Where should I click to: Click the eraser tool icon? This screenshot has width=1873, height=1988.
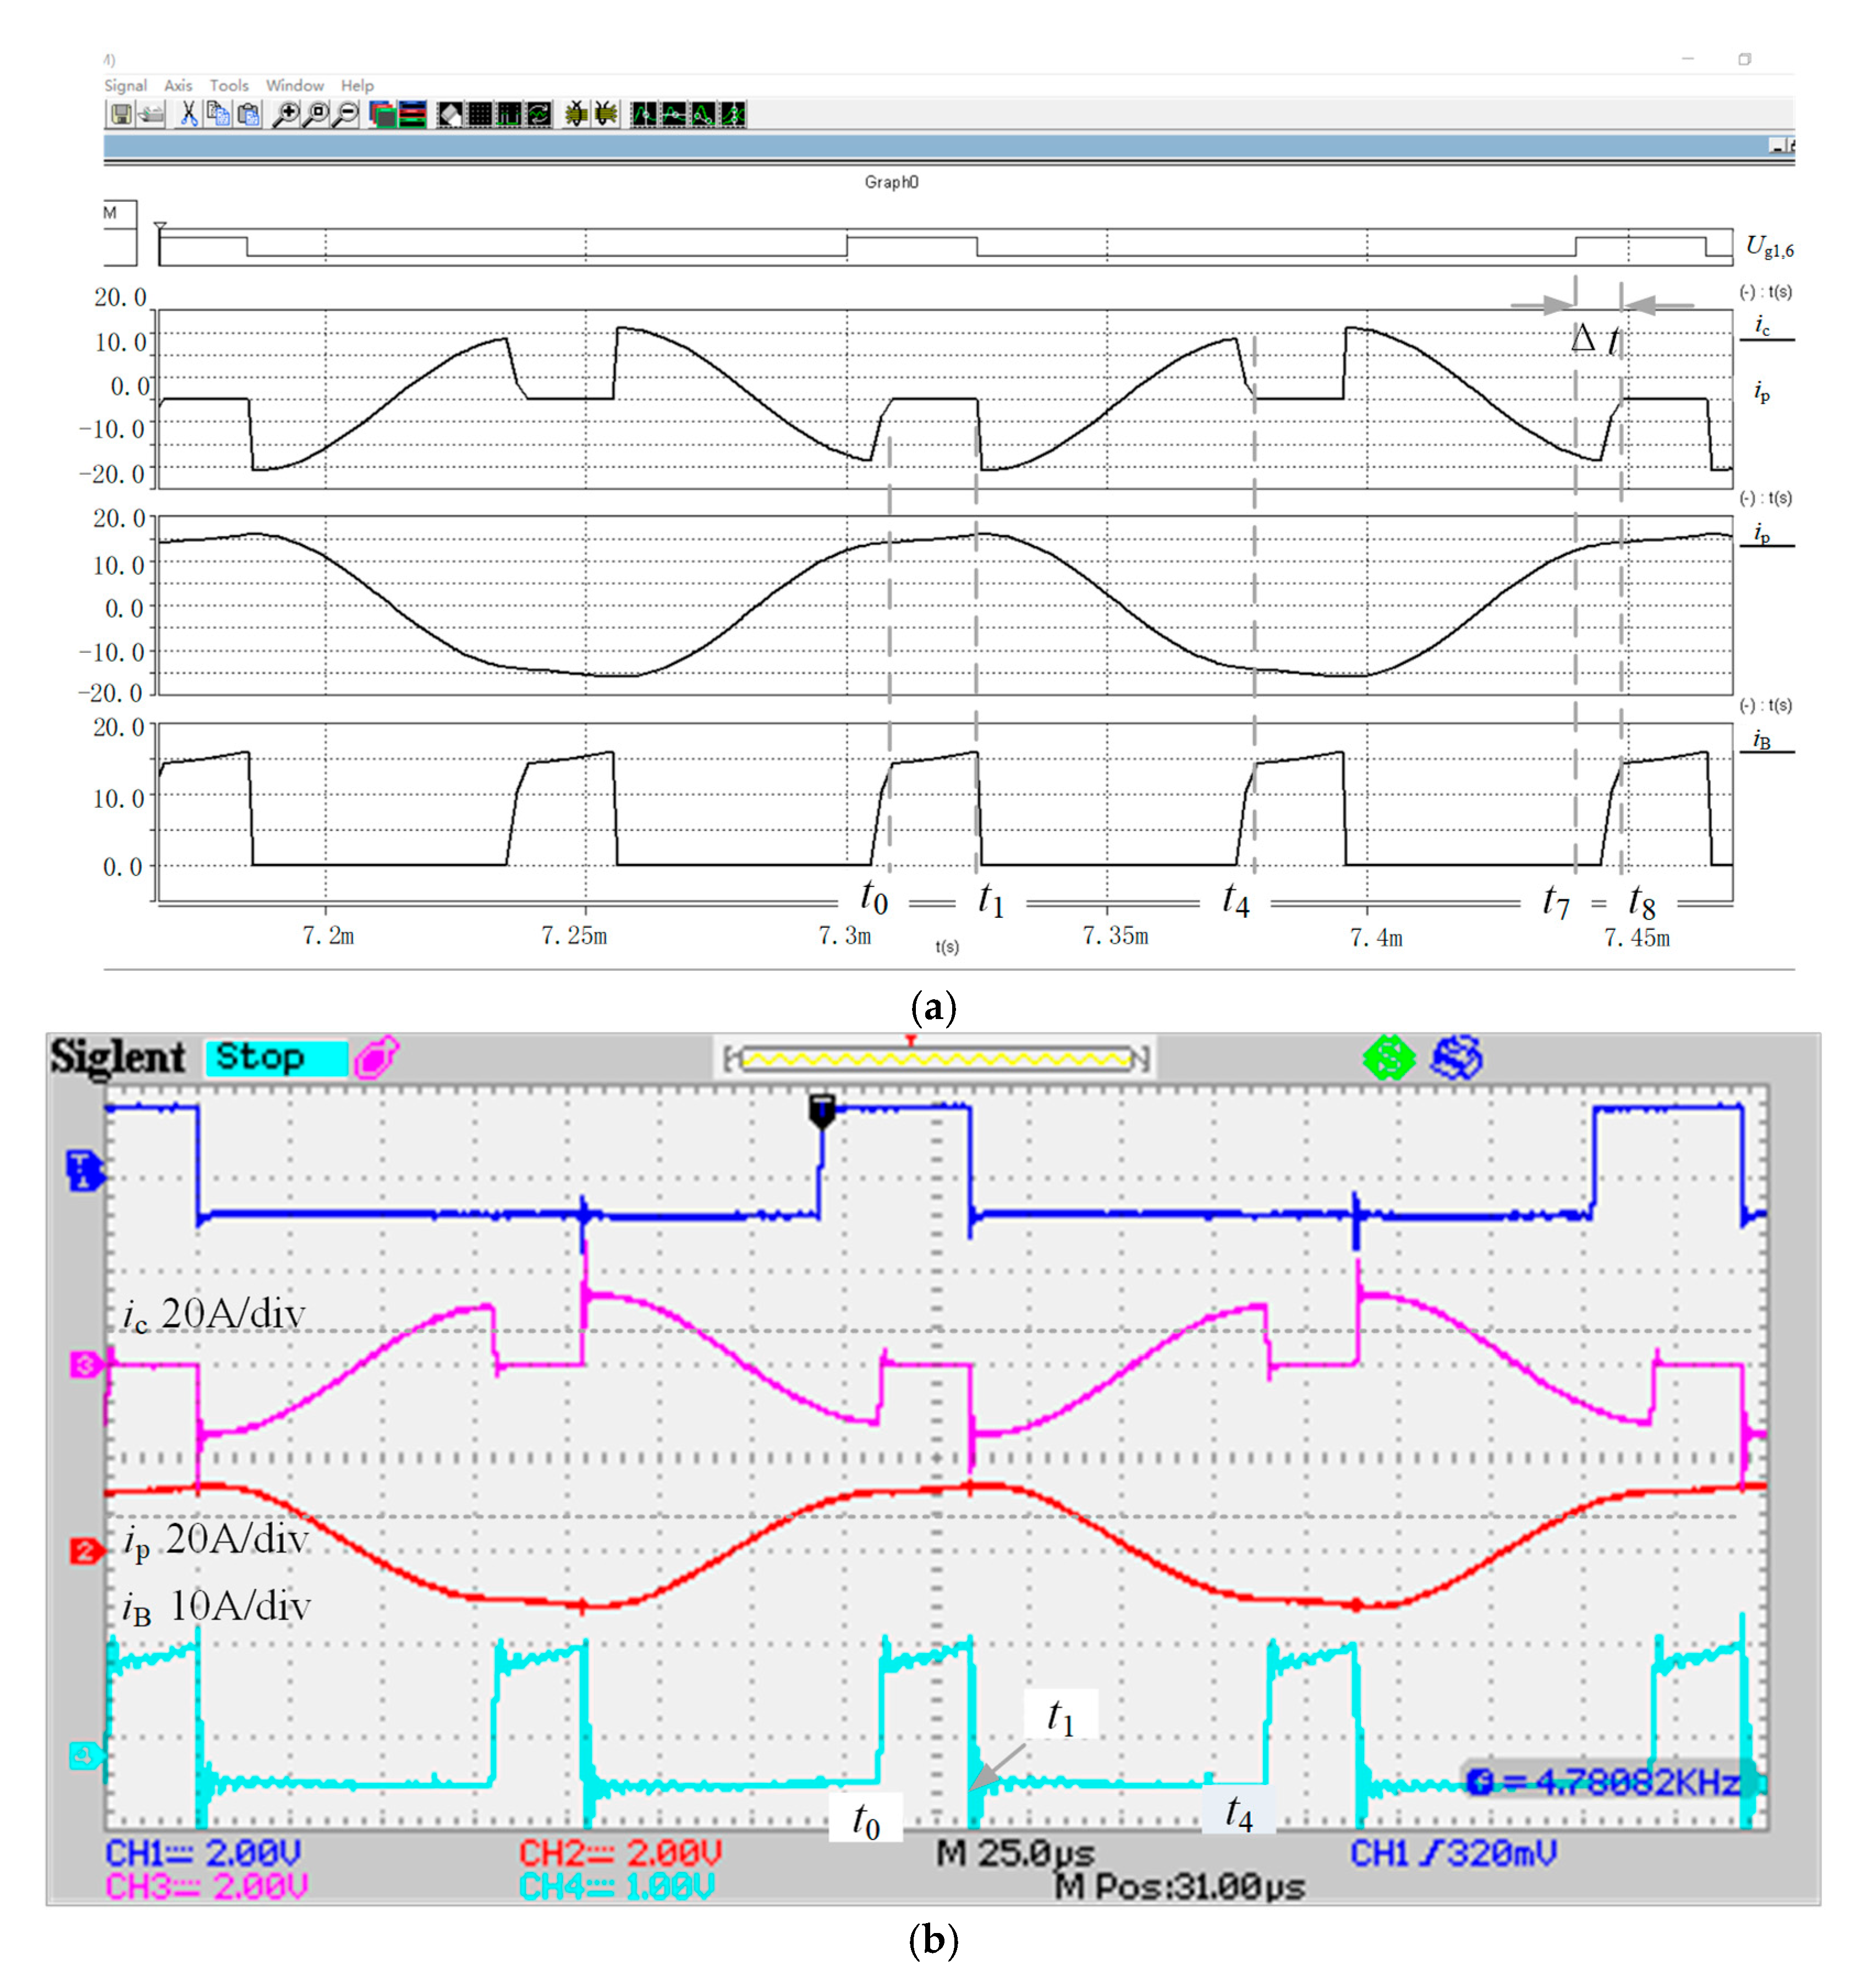pos(450,114)
